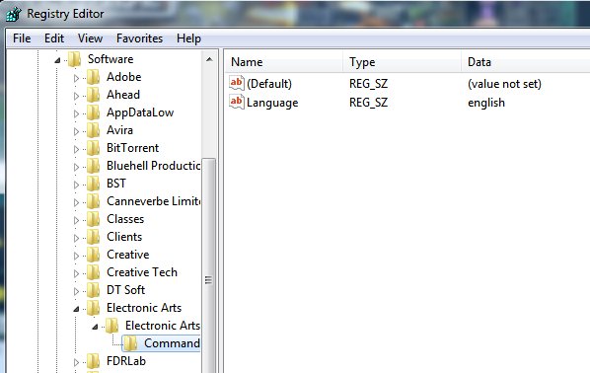This screenshot has width=590, height=373.
Task: Click the Adobe folder icon
Action: click(94, 77)
